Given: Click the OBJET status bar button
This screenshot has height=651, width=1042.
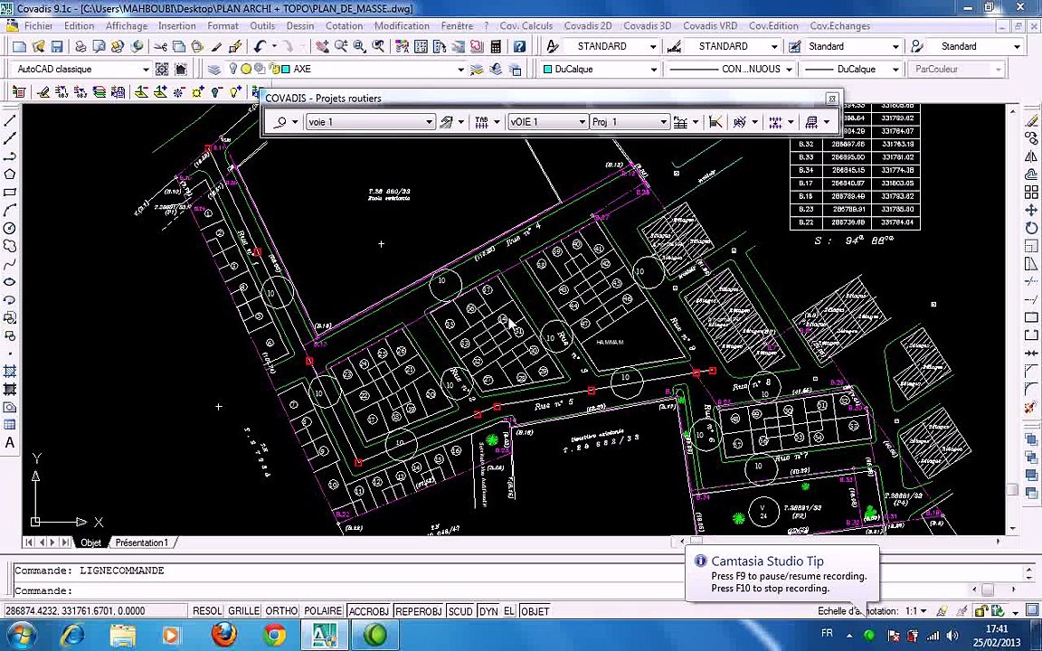Looking at the screenshot, I should (535, 611).
